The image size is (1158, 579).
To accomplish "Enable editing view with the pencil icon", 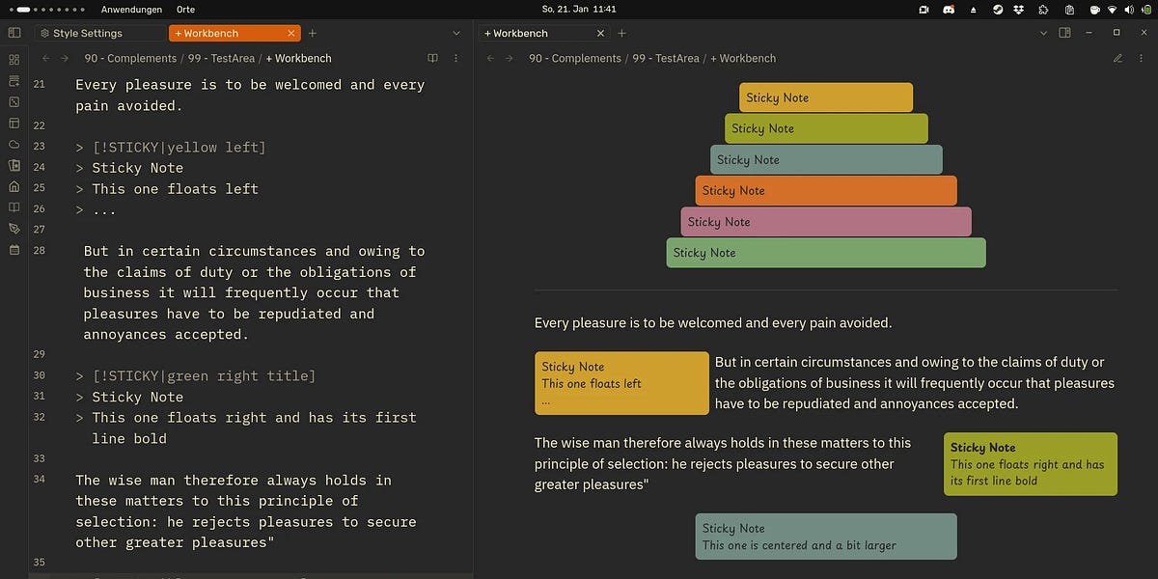I will point(1117,58).
